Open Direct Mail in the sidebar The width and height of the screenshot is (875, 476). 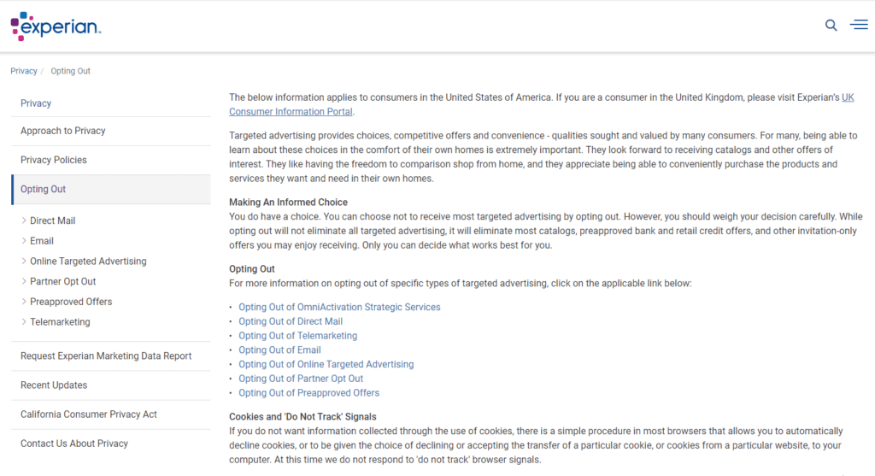click(52, 220)
